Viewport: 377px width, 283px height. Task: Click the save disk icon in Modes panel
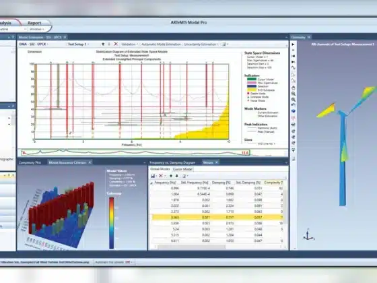click(153, 176)
